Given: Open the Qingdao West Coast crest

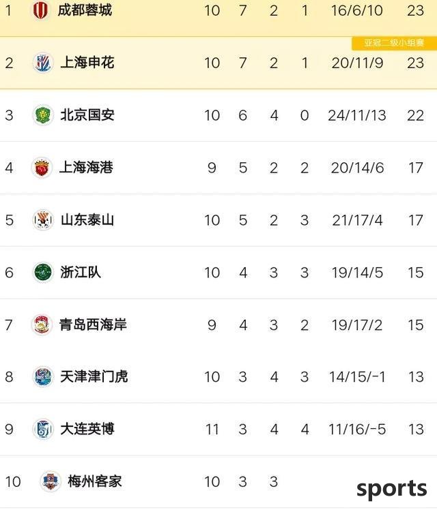Looking at the screenshot, I should (x=42, y=325).
